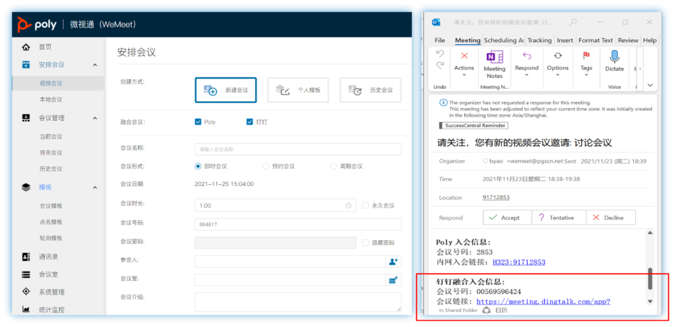
Task: Click the add participant icon in 参会人 field
Action: 393,261
